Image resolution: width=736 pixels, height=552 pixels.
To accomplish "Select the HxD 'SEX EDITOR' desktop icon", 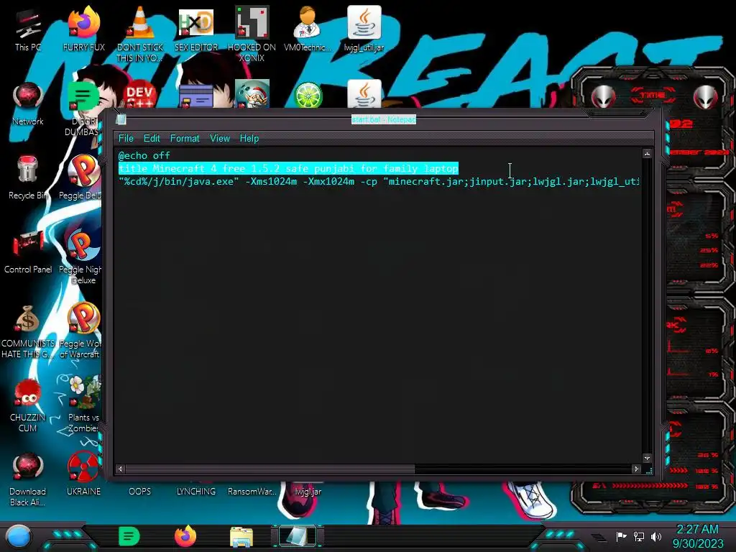I will coord(196,30).
